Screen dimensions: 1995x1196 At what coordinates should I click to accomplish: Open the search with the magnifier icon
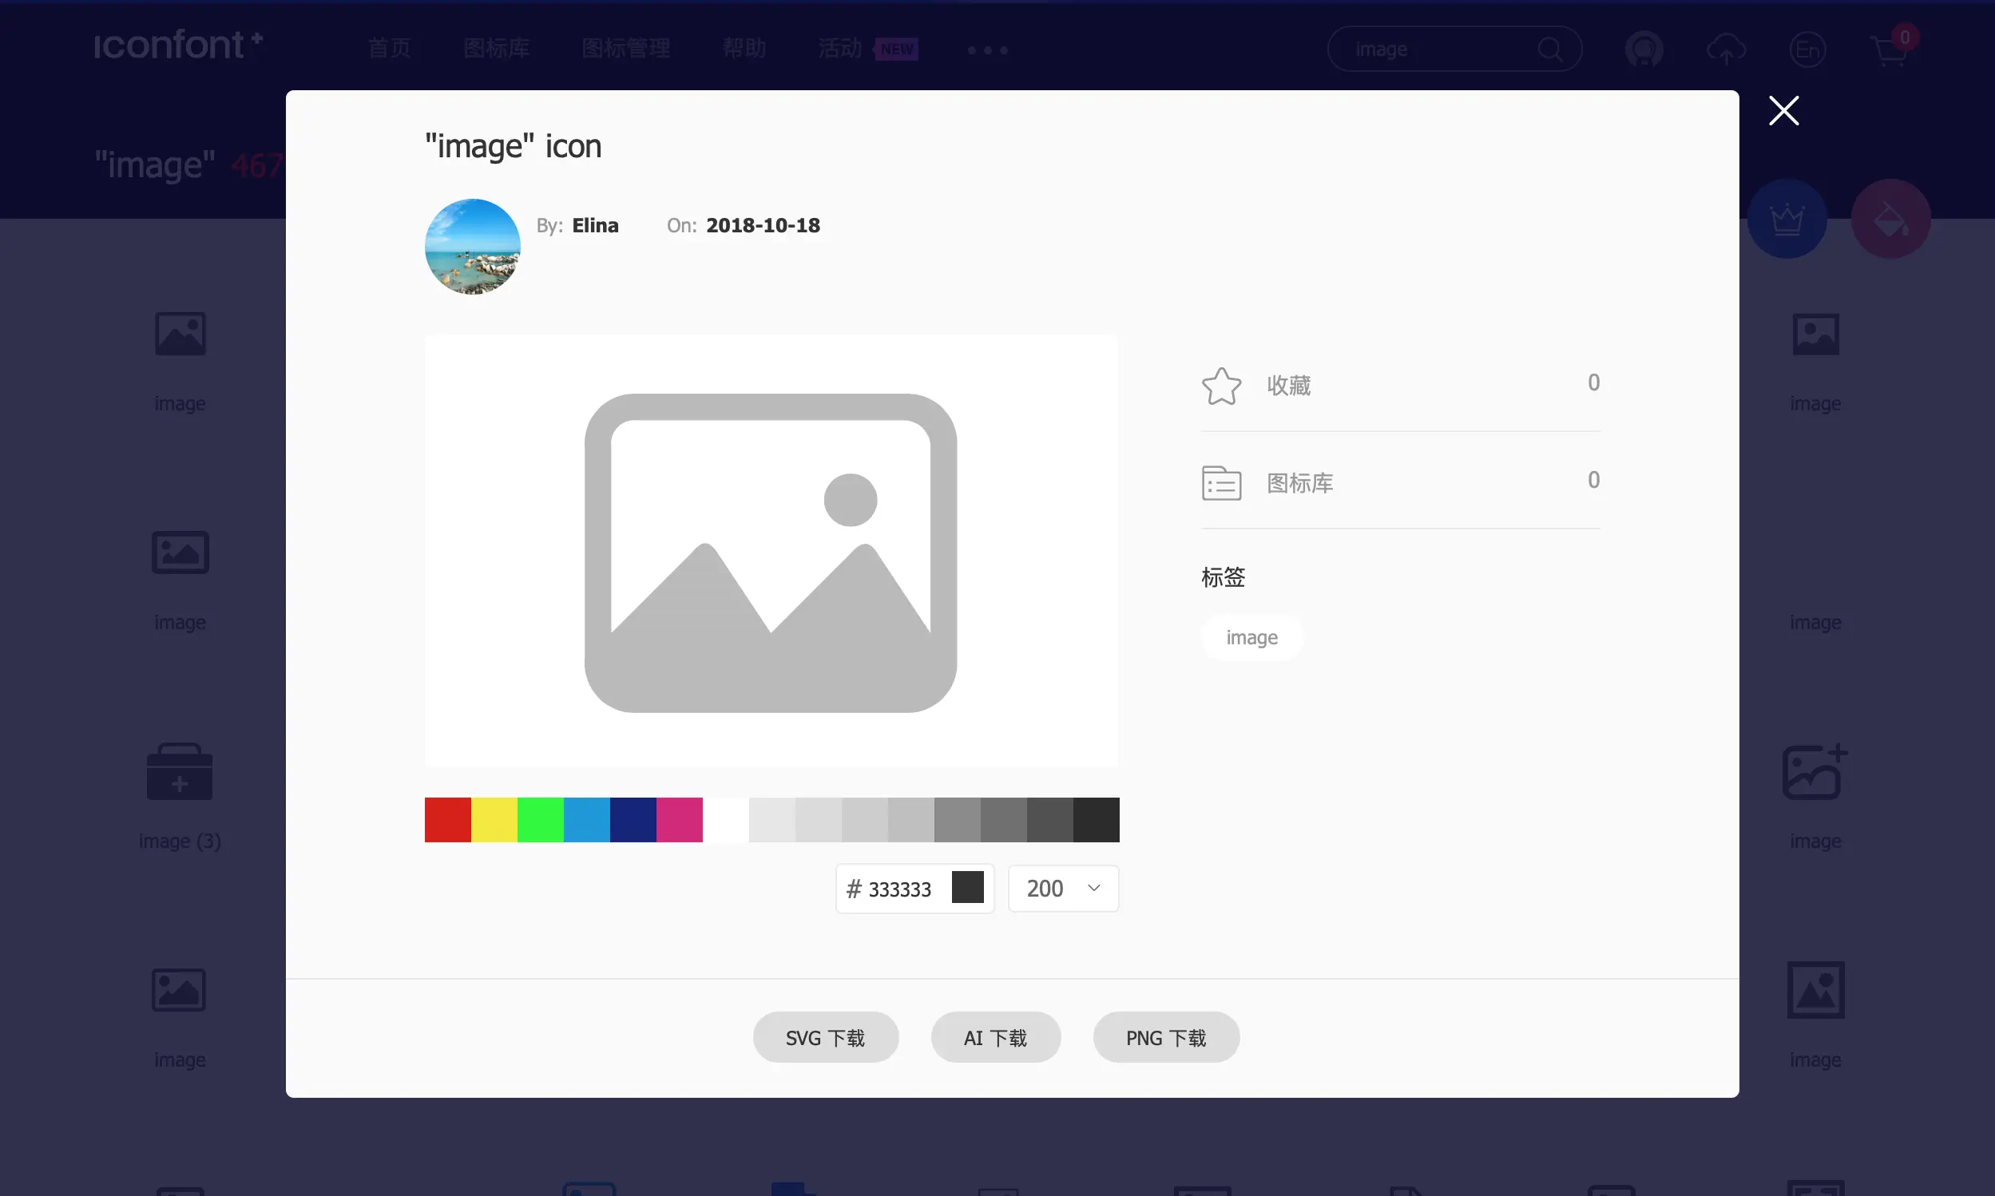[1552, 49]
